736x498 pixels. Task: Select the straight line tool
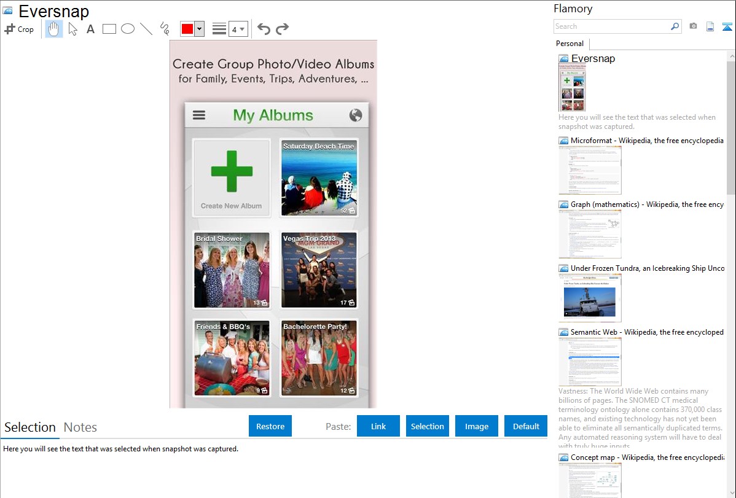pos(146,29)
